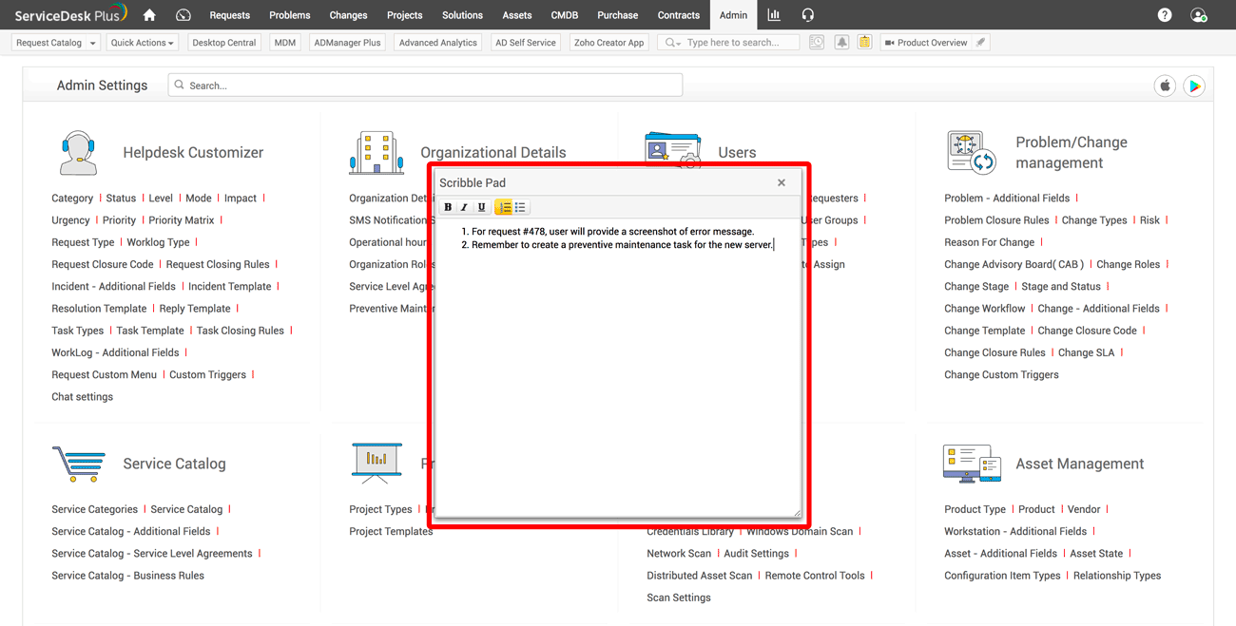
Task: Open the Quick Actions dropdown
Action: pos(142,43)
